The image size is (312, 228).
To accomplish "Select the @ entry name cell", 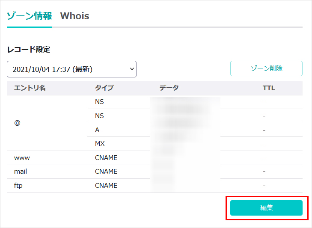I will point(18,123).
